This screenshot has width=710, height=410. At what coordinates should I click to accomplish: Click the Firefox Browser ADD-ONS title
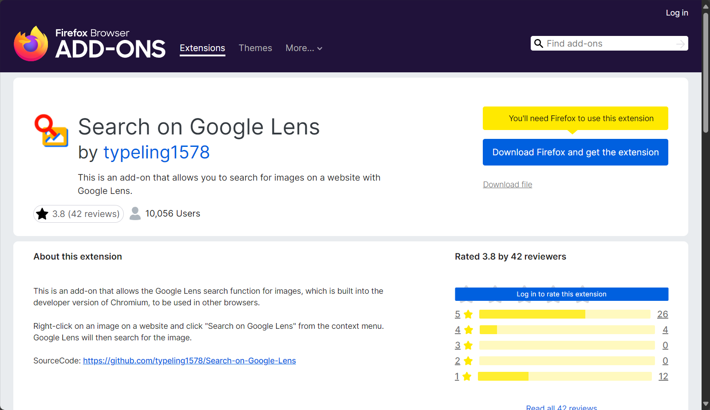pyautogui.click(x=110, y=43)
